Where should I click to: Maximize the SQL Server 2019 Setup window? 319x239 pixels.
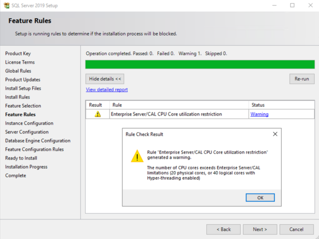pyautogui.click(x=292, y=5)
